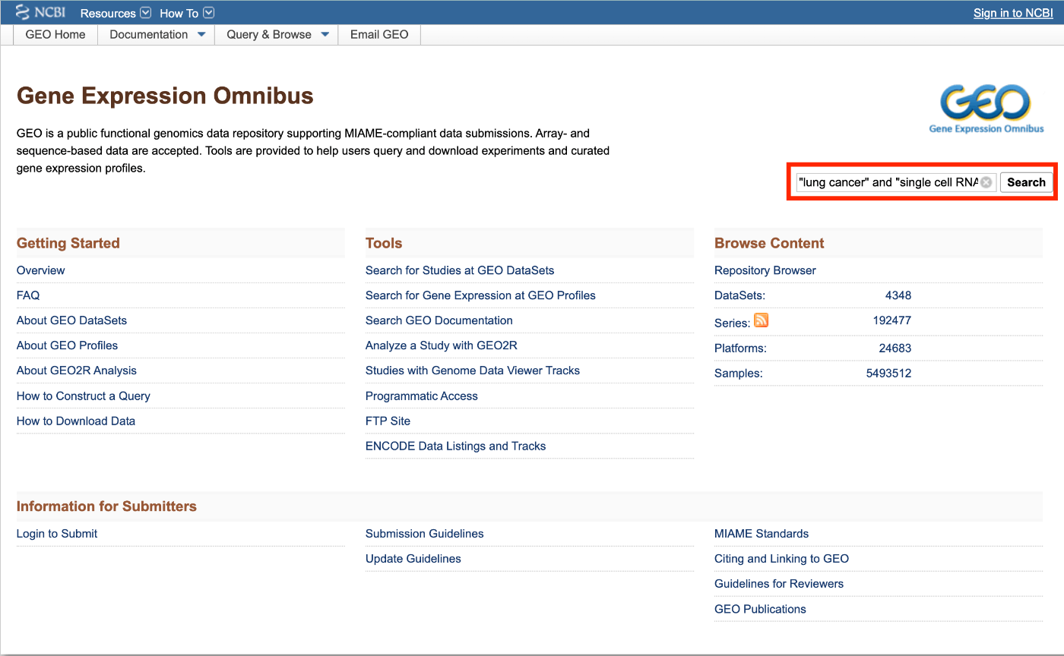Open Search GEO Documentation
Screen dimensions: 1064x656
(439, 320)
